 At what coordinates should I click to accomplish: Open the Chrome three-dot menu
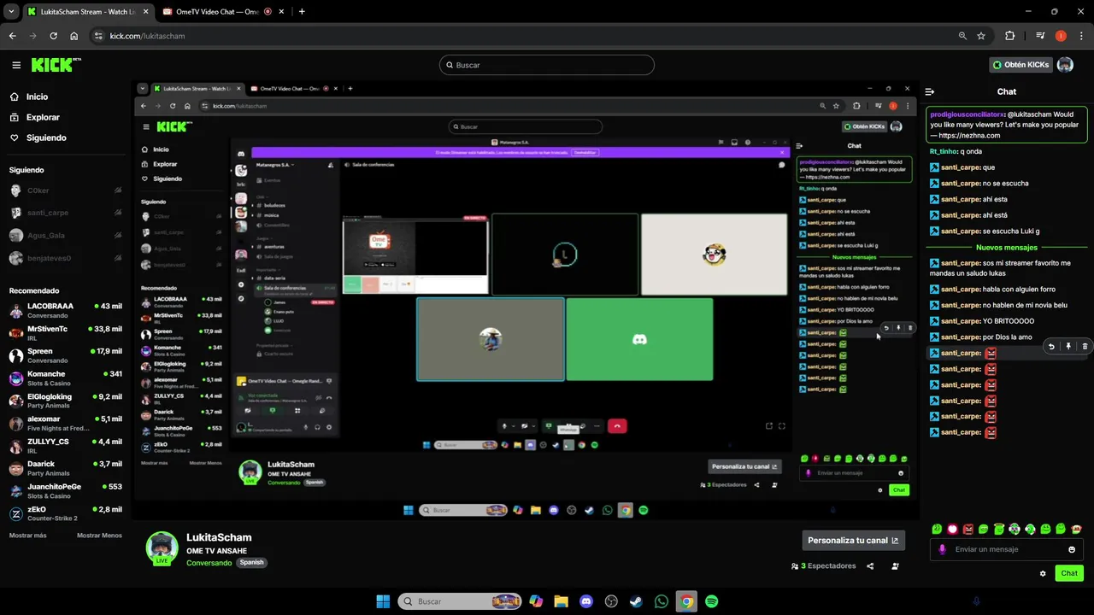click(1079, 36)
